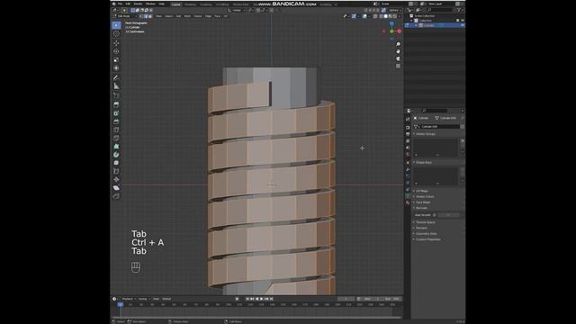
Task: Select the Bevel tool
Action: [116, 121]
